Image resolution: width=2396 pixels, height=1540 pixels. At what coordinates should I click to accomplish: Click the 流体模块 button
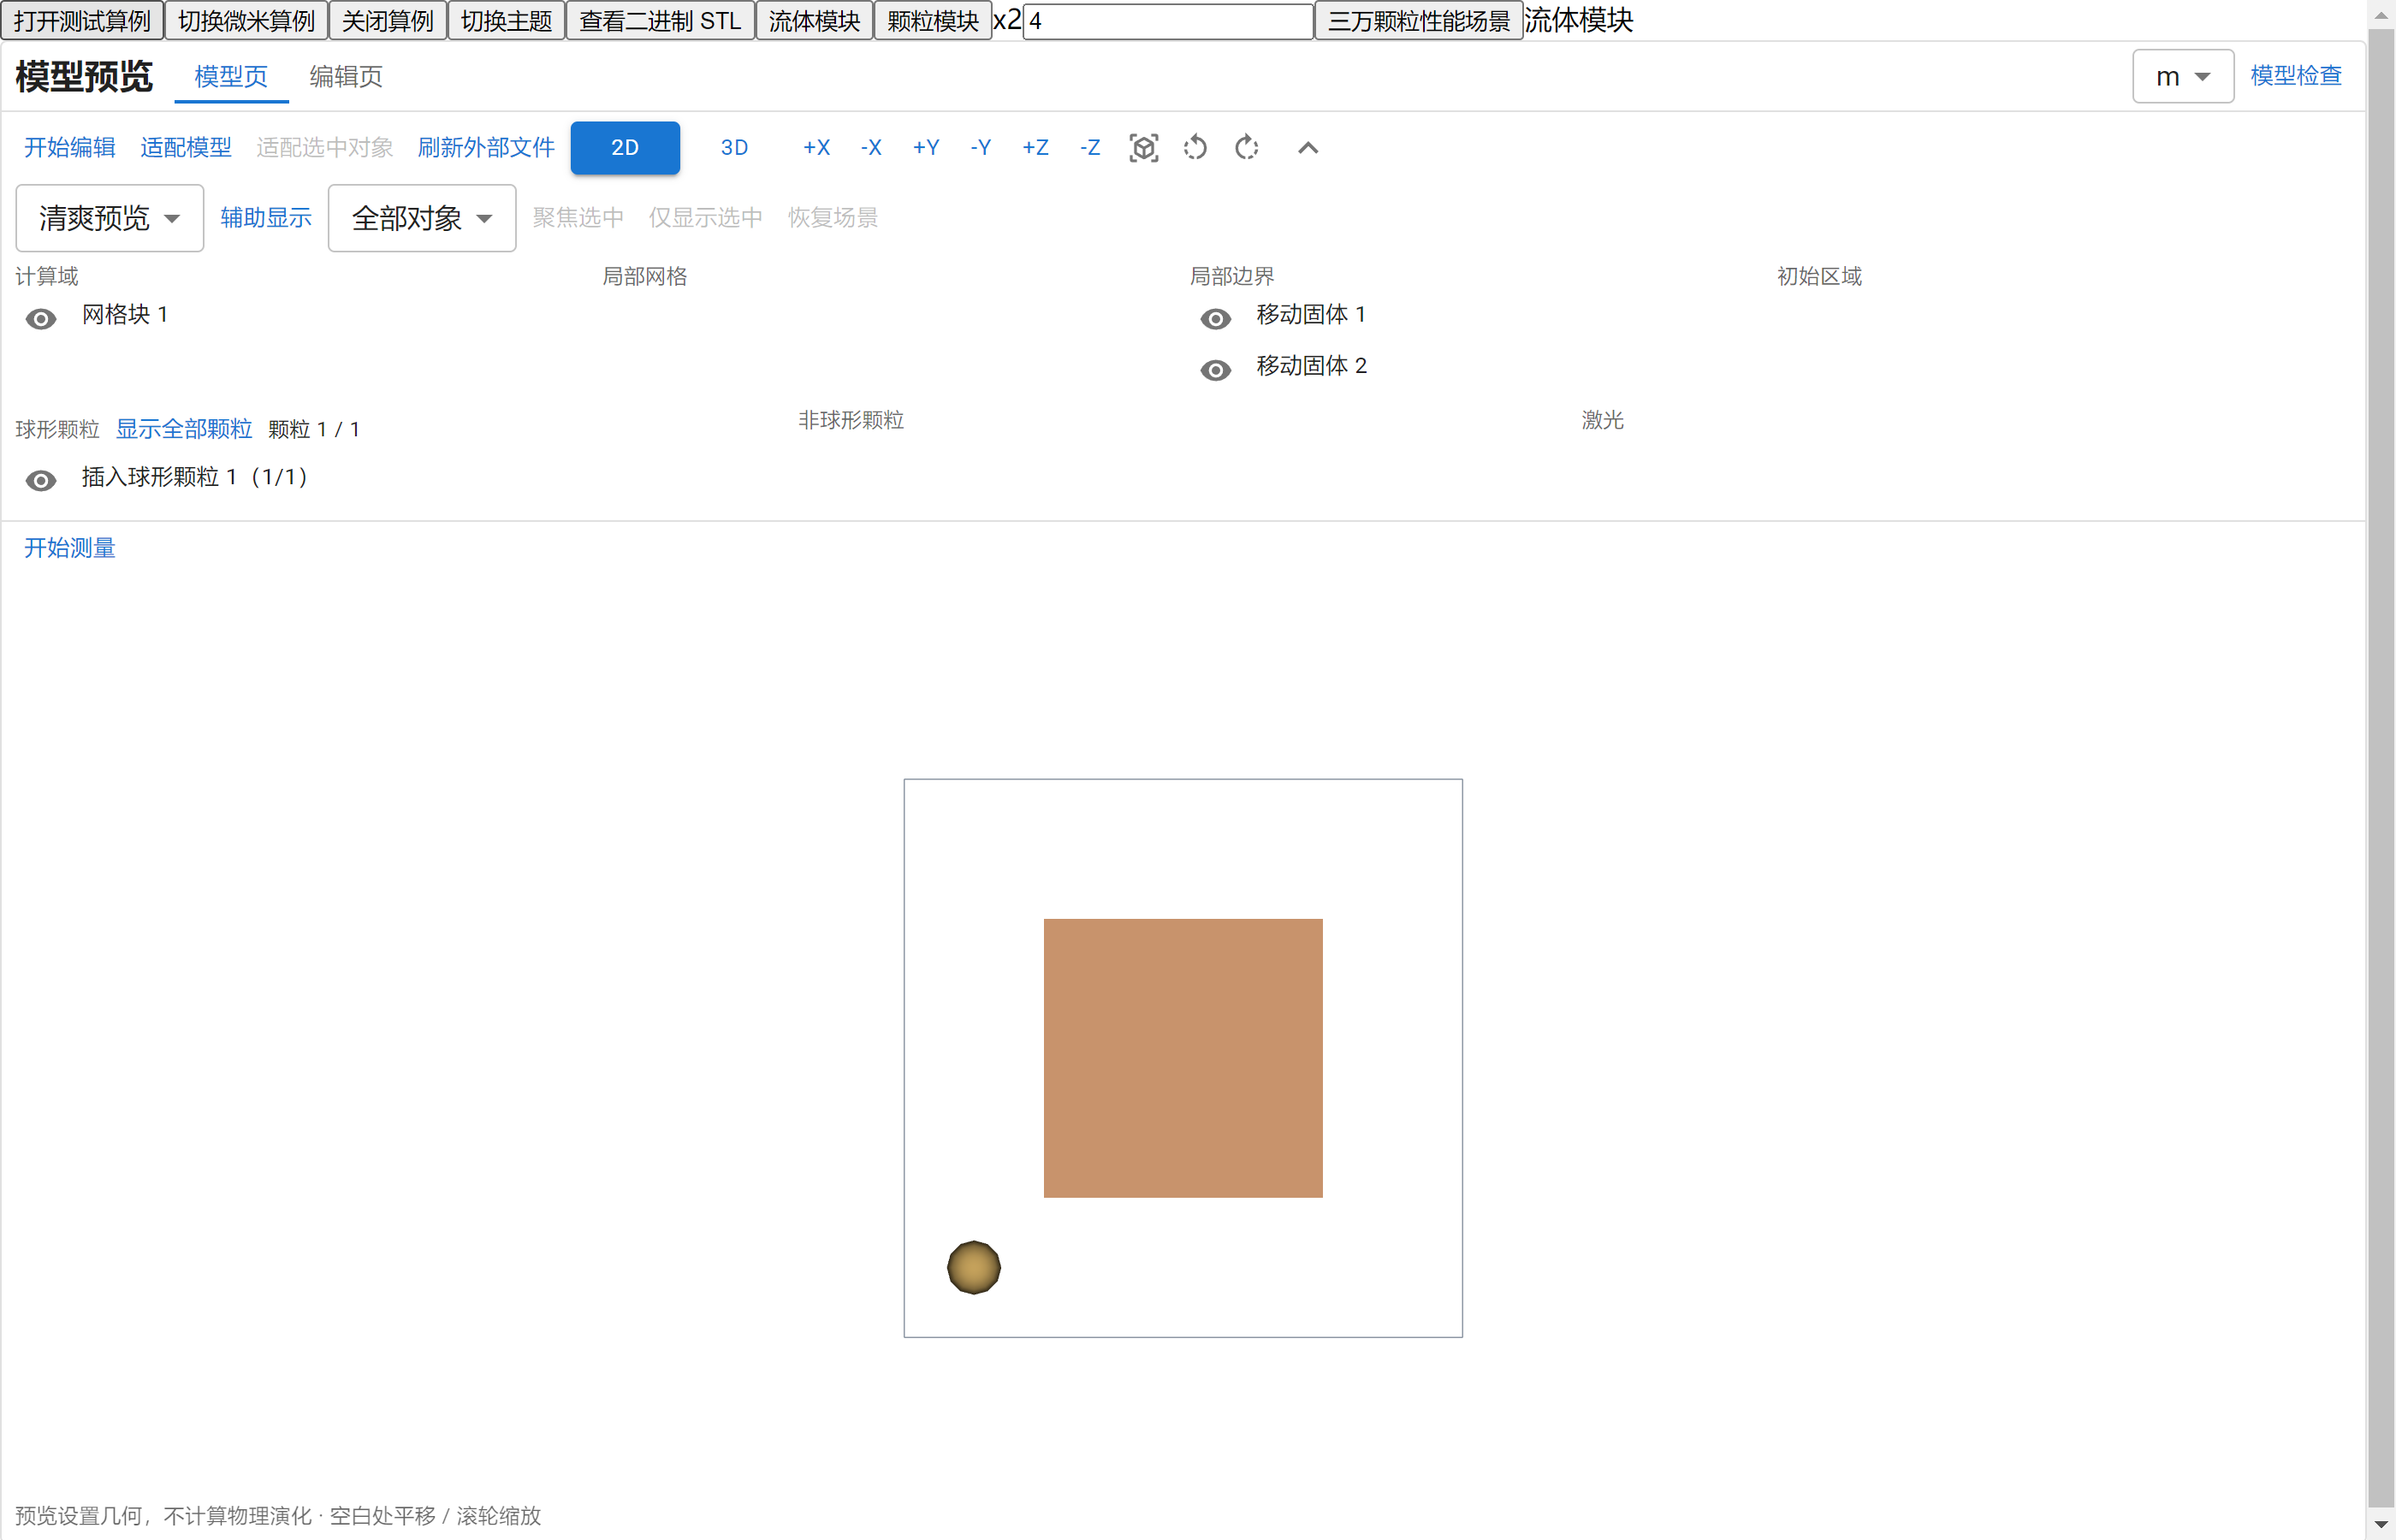[x=814, y=21]
